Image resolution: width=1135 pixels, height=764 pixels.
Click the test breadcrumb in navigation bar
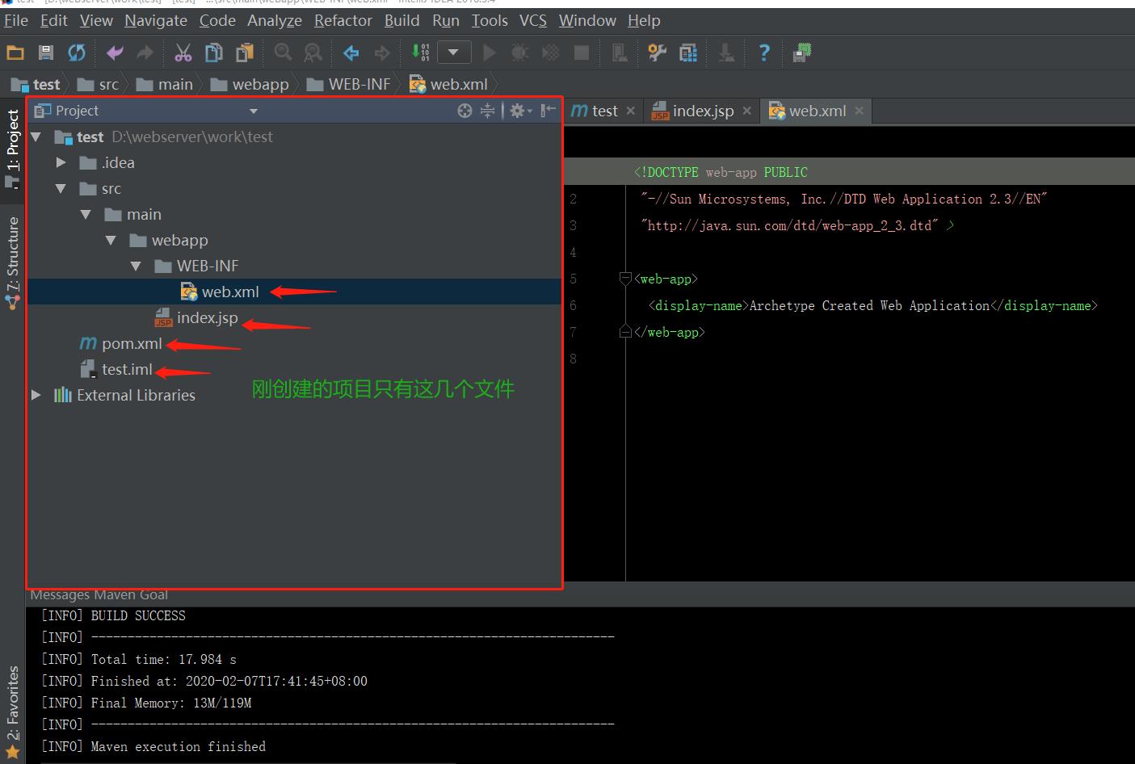(x=36, y=85)
